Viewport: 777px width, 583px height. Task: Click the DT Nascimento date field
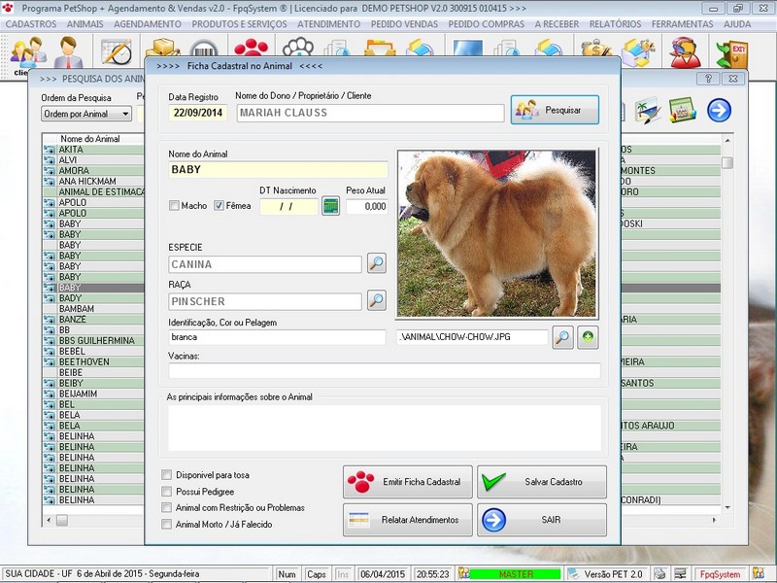288,206
